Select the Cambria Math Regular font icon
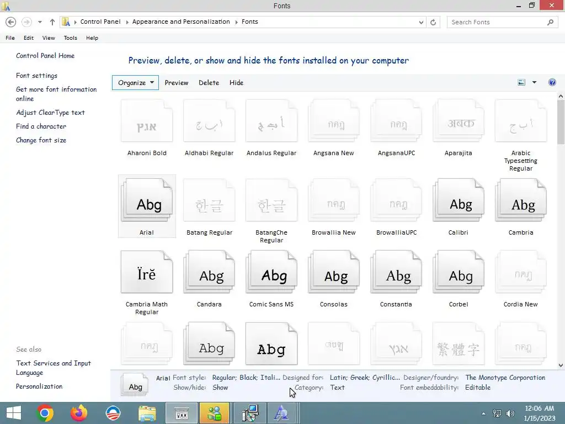Screen dimensions: 565x424 pyautogui.click(x=147, y=272)
